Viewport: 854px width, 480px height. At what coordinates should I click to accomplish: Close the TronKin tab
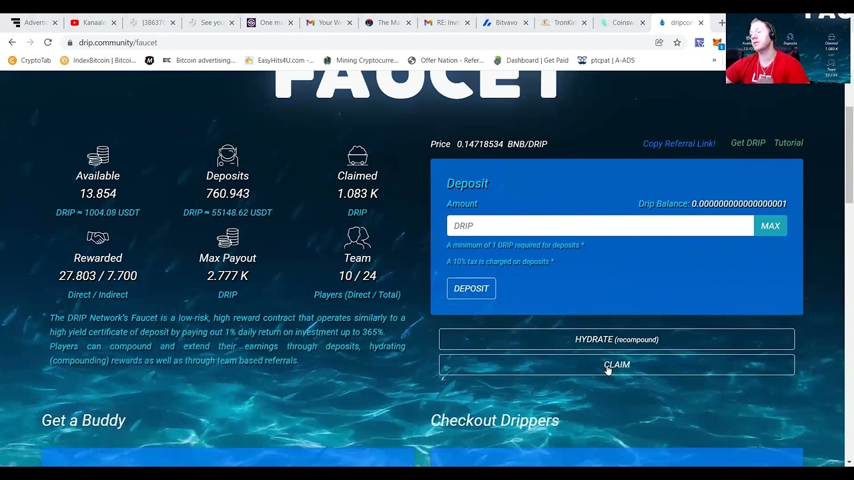(x=584, y=23)
